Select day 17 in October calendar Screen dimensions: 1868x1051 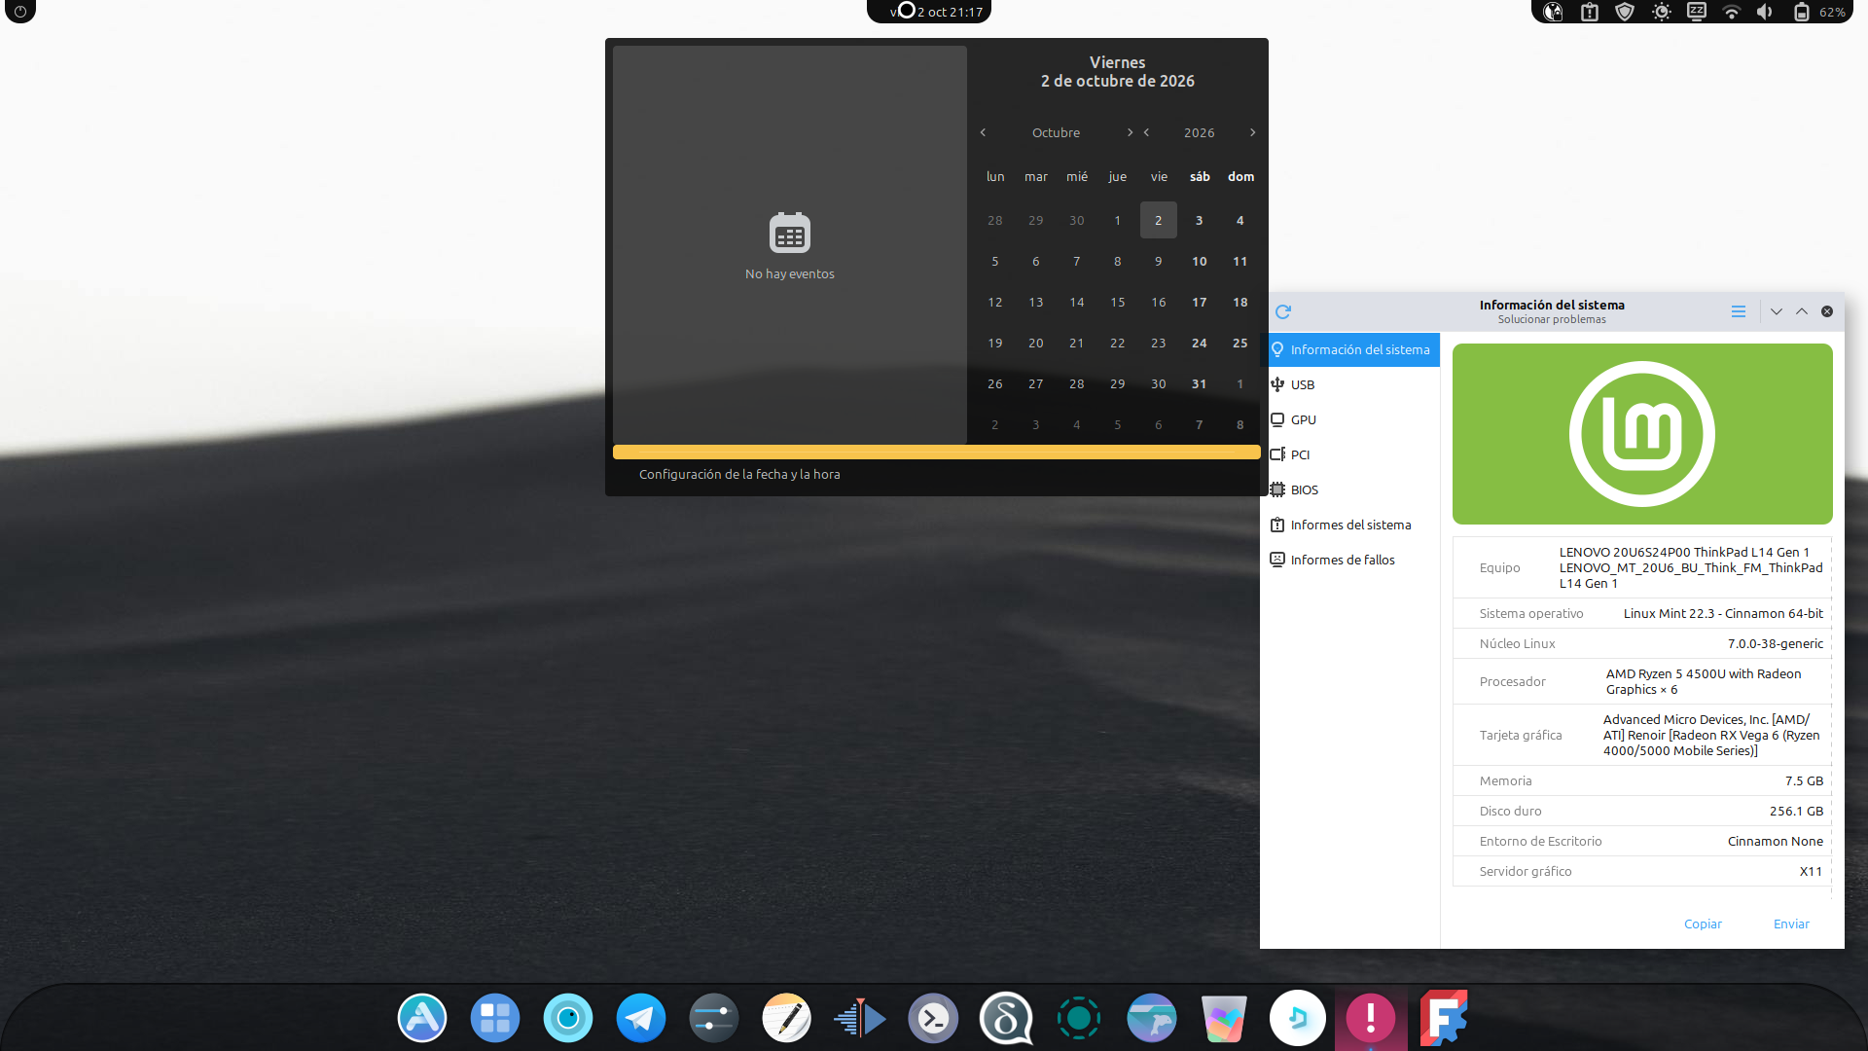tap(1199, 302)
